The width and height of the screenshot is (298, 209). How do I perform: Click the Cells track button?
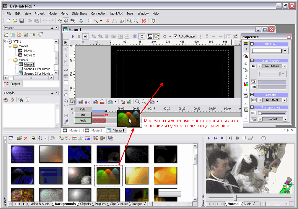[x=83, y=109]
